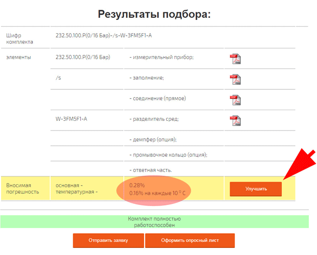The width and height of the screenshot is (317, 255).
Task: Open PDF icon for заполнение row
Action: pos(235,80)
